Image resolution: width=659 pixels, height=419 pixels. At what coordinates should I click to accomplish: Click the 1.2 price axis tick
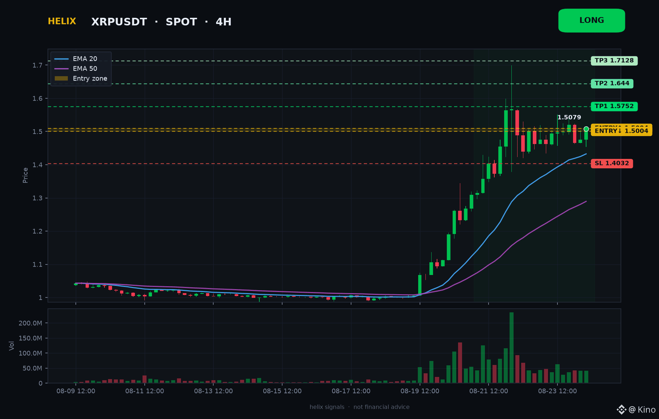coord(37,231)
